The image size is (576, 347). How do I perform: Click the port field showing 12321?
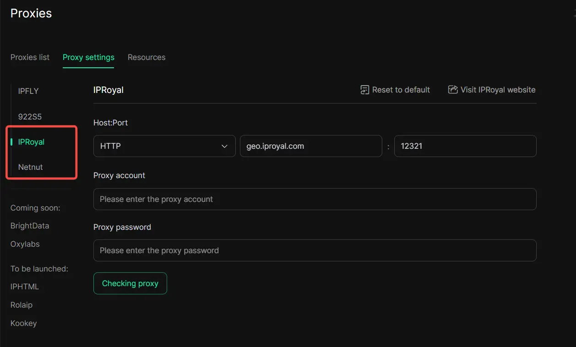point(465,146)
